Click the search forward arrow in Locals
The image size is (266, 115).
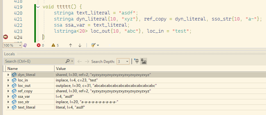87,61
